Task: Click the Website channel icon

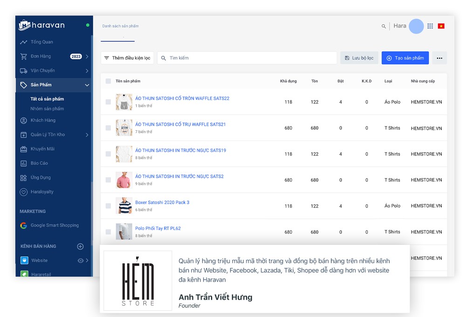Action: [x=24, y=260]
